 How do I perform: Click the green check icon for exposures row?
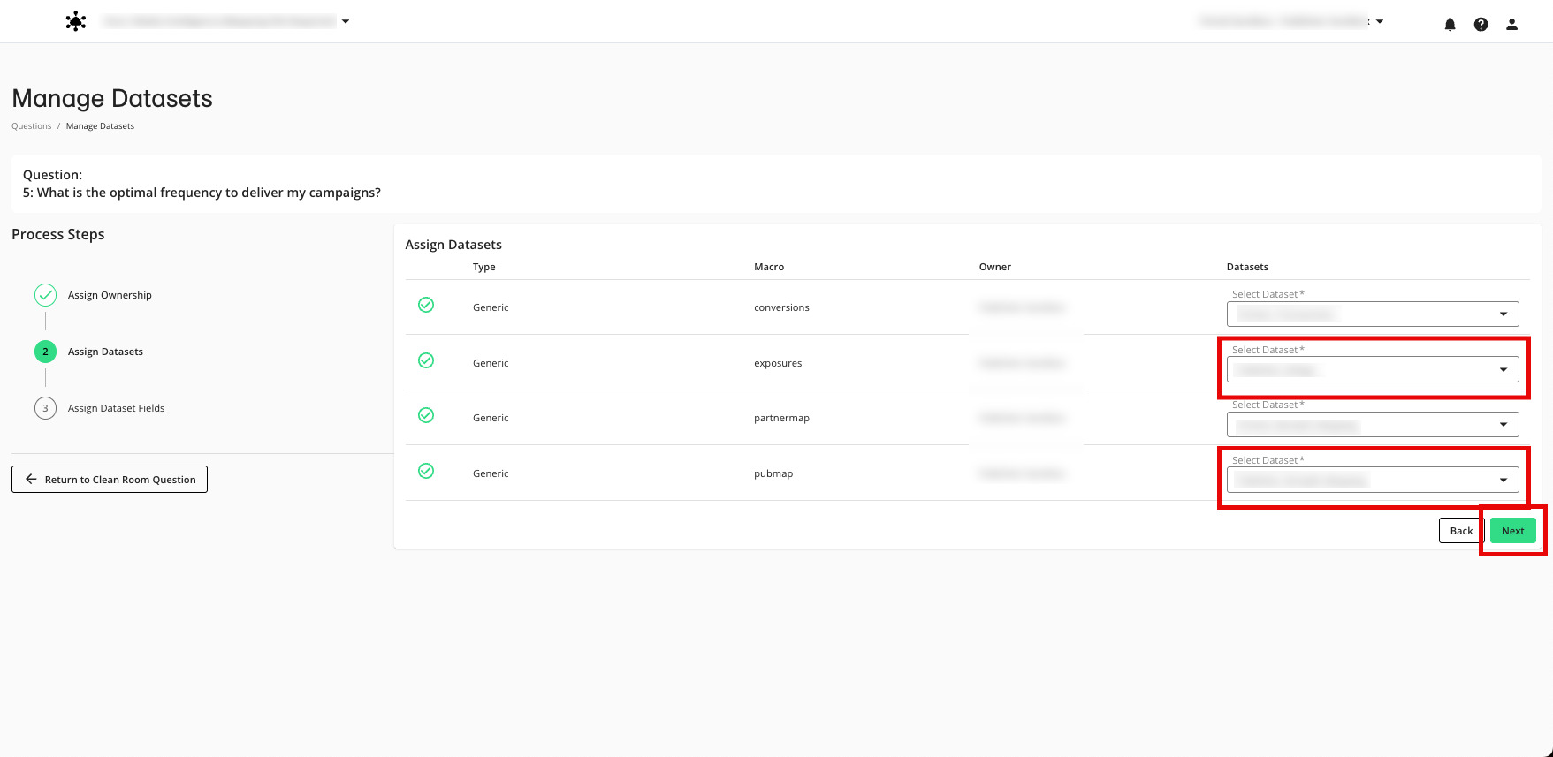point(426,360)
